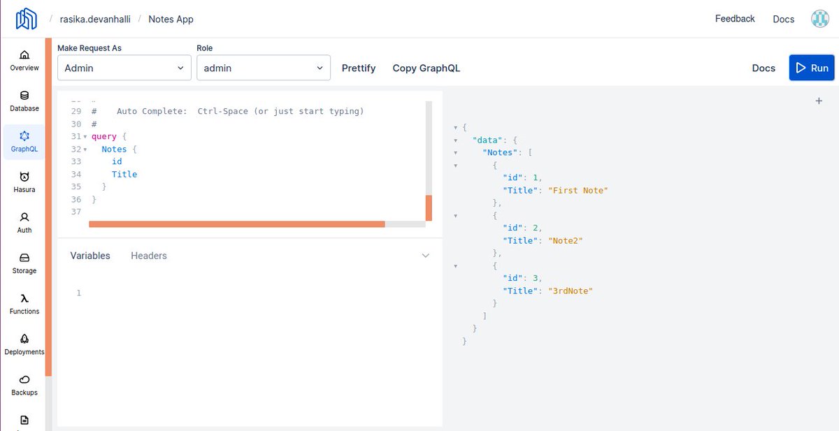Click the editor vertical scrollbar thumb
The height and width of the screenshot is (431, 839).
(429, 207)
